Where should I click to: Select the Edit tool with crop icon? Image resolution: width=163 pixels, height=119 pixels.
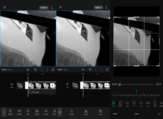(x=28, y=112)
